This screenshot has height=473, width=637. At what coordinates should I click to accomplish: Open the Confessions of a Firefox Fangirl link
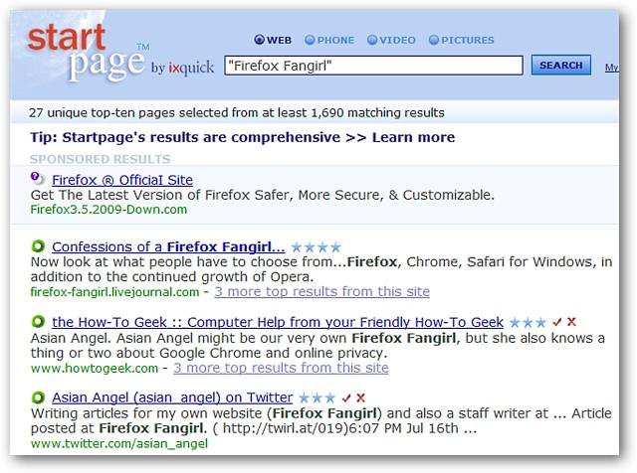(168, 246)
